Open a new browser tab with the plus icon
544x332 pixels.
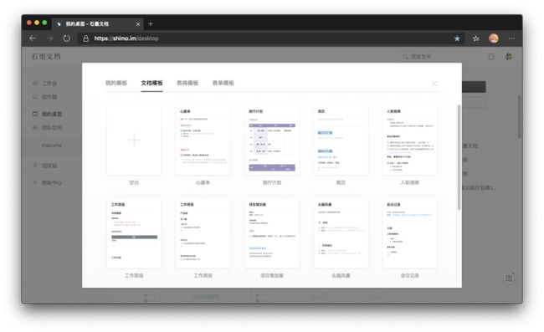pos(150,24)
